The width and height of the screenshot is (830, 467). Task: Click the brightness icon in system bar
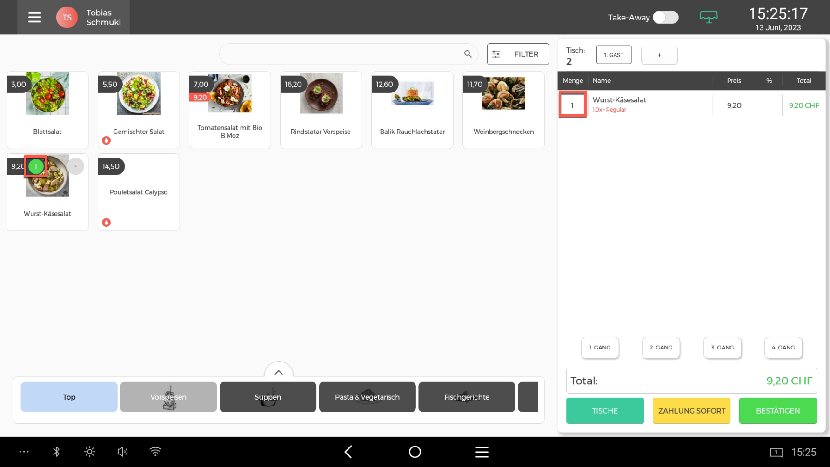[x=90, y=452]
